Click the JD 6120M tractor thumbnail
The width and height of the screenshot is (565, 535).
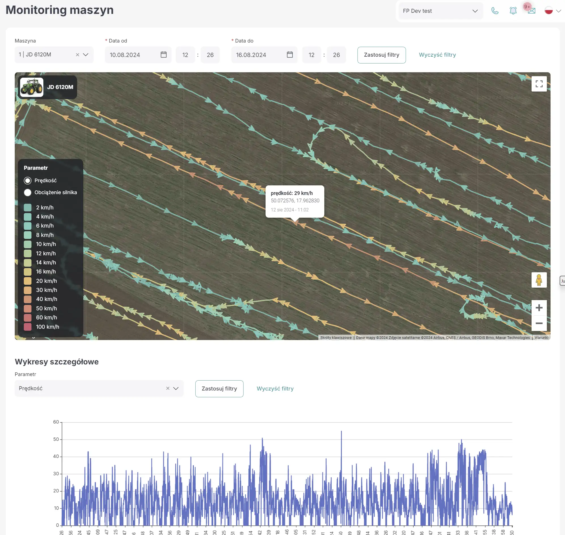[32, 87]
